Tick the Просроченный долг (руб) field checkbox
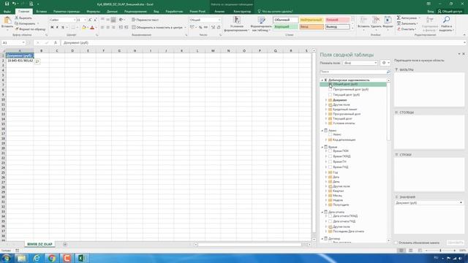Viewport: 468px width, 263px height. pos(331,89)
